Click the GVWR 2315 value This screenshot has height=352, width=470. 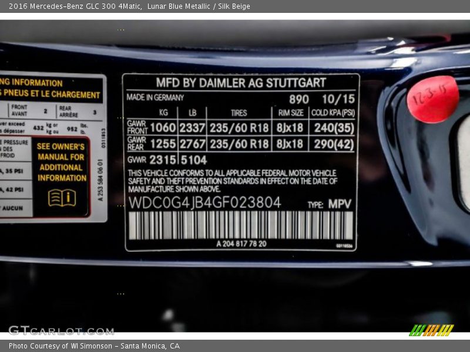[163, 160]
